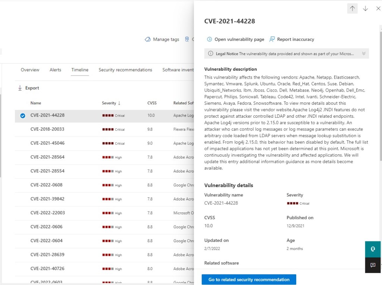Click the next item down arrow
Image resolution: width=382 pixels, height=285 pixels.
365,9
